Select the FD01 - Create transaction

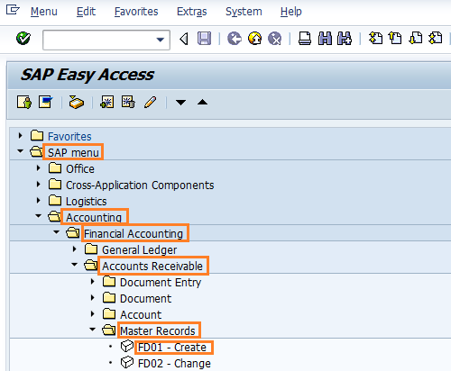(172, 348)
